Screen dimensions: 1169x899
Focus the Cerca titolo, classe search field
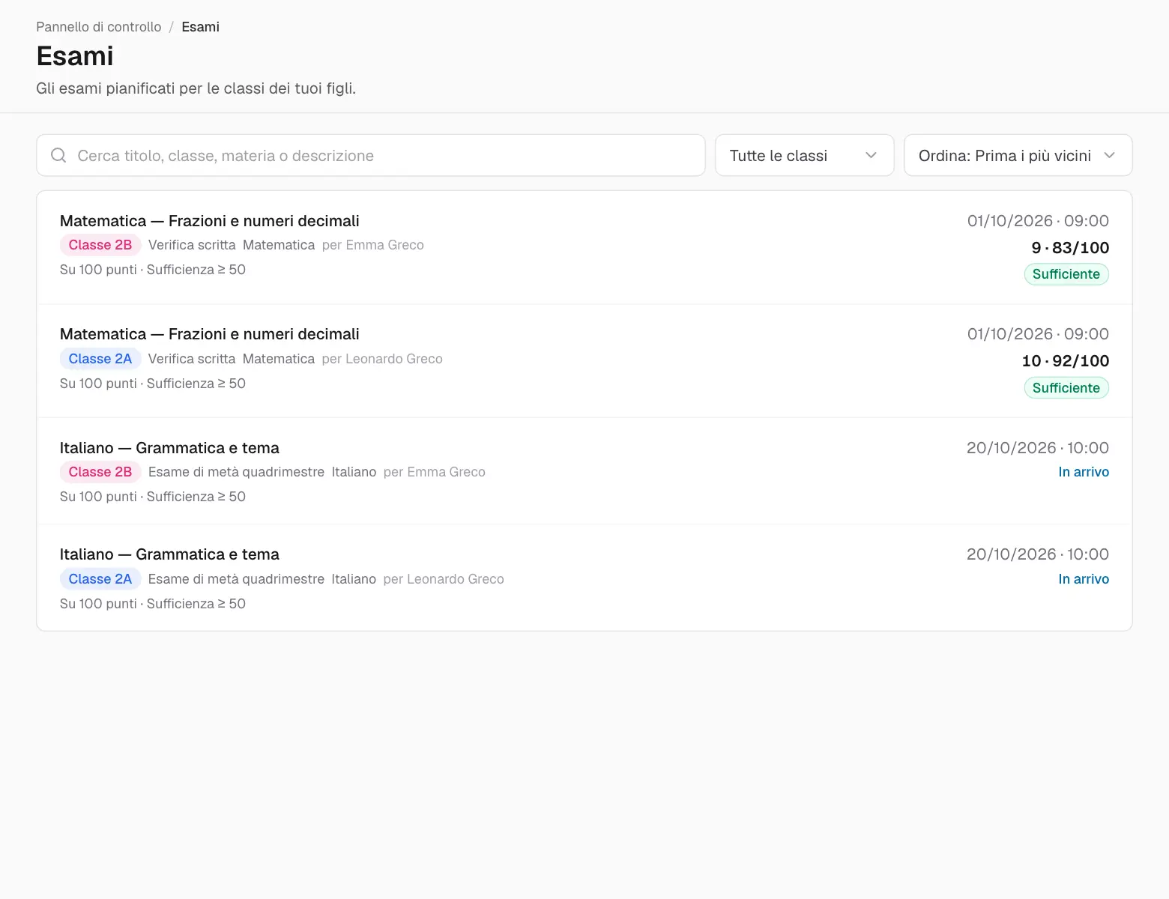(371, 155)
